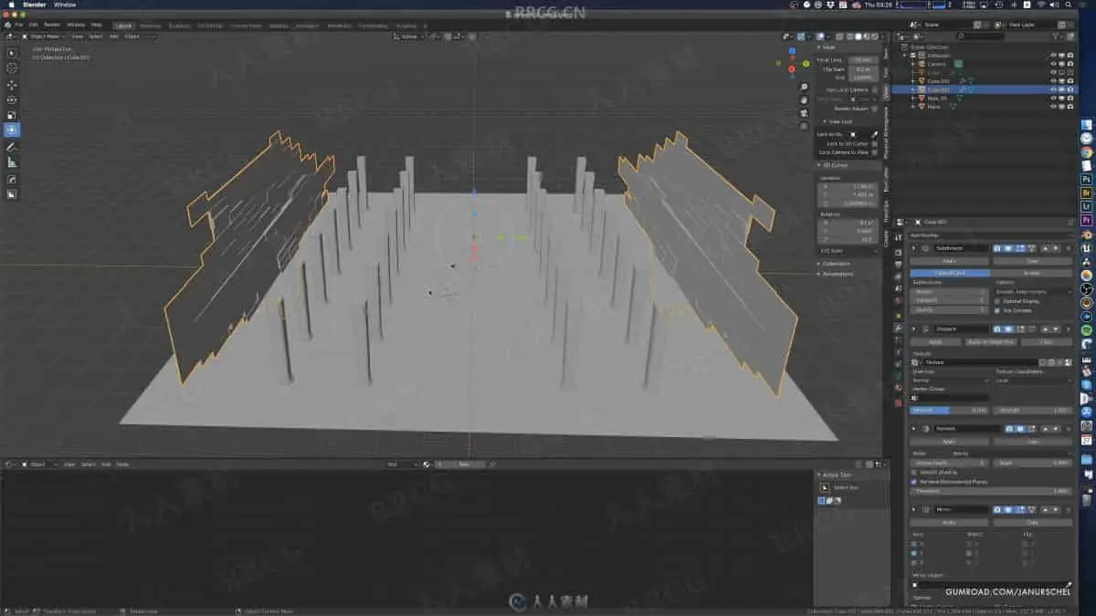Click the eyedropper next to Mirror Object field

tap(1069, 584)
